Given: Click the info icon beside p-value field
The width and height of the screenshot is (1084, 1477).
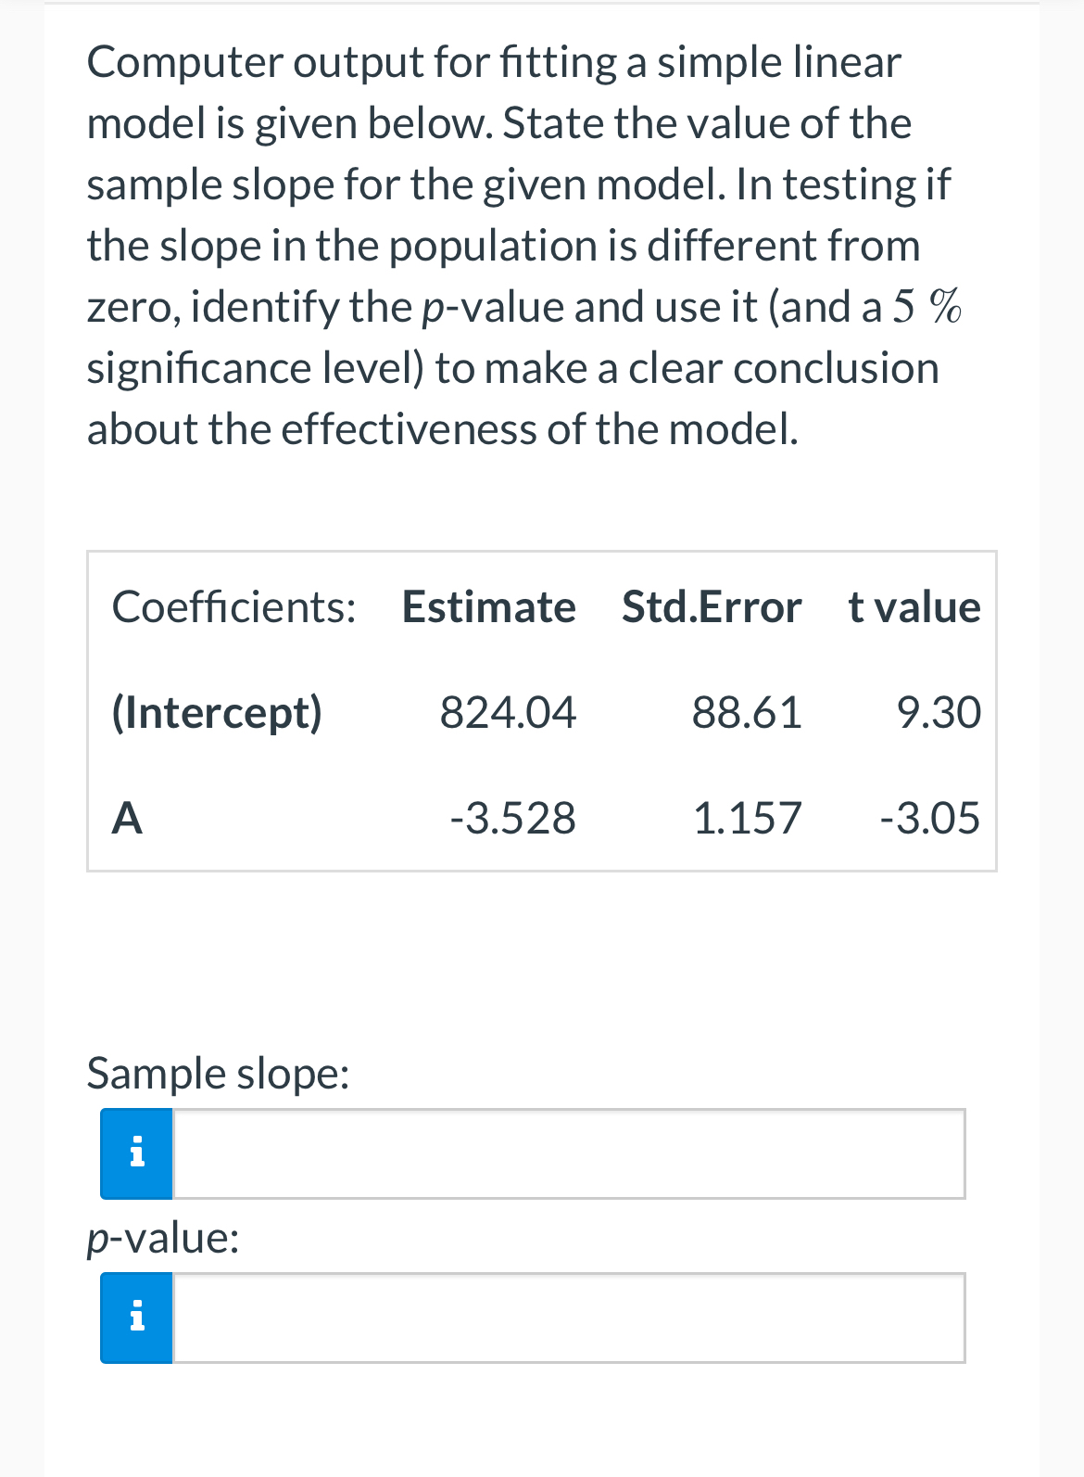Looking at the screenshot, I should coord(136,1318).
